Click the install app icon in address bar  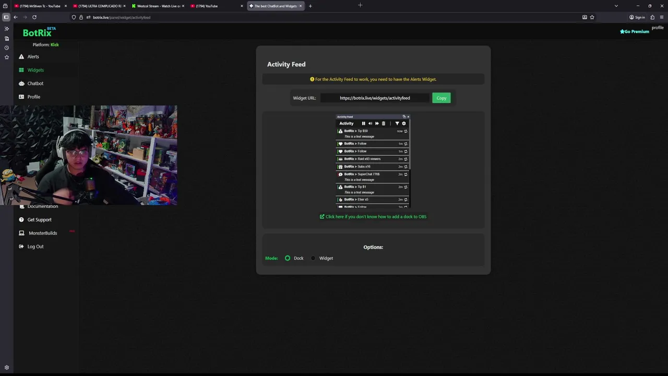pyautogui.click(x=584, y=17)
